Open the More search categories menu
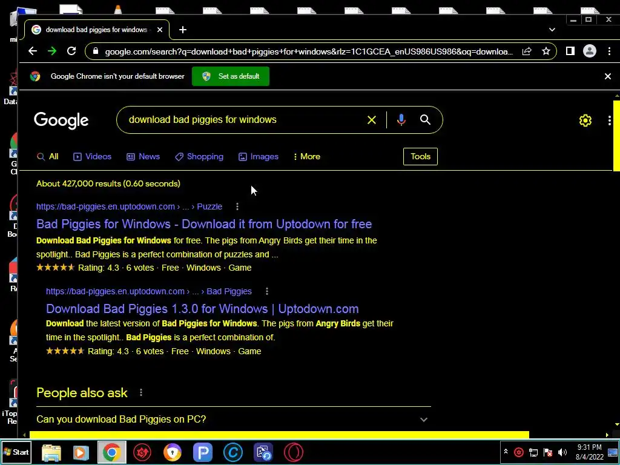The height and width of the screenshot is (465, 620). click(307, 157)
